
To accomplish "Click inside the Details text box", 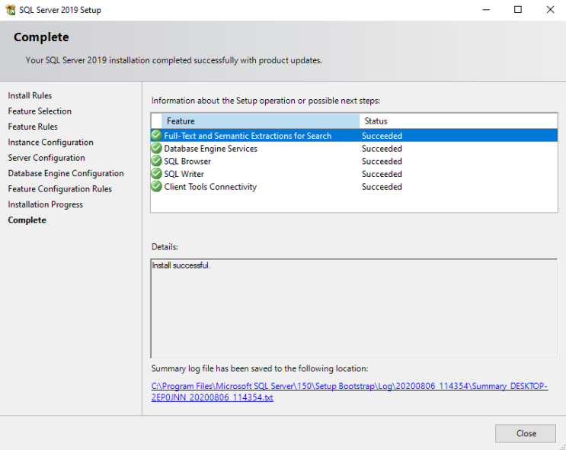I will click(x=354, y=309).
